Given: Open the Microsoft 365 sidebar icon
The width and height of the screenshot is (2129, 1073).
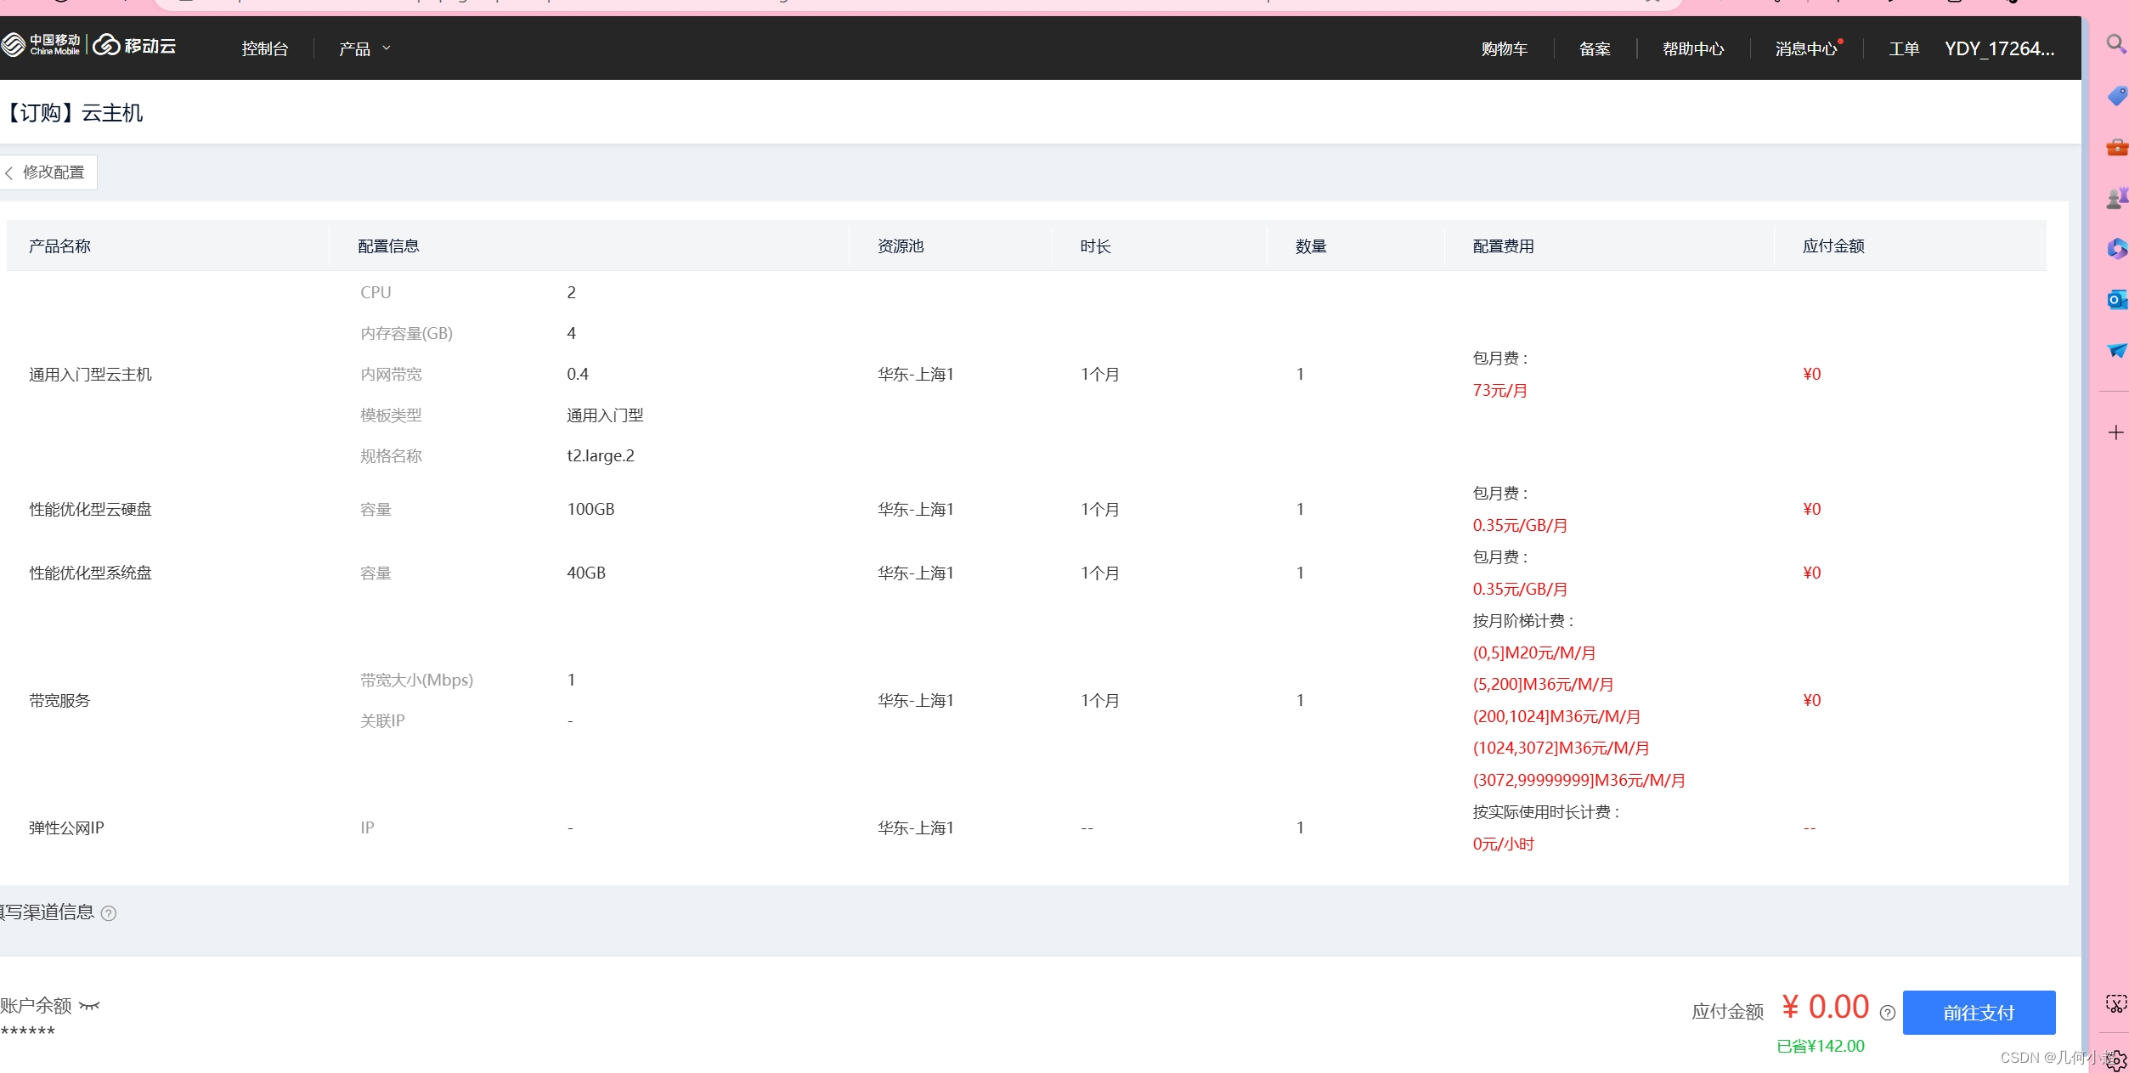Looking at the screenshot, I should [x=2116, y=248].
